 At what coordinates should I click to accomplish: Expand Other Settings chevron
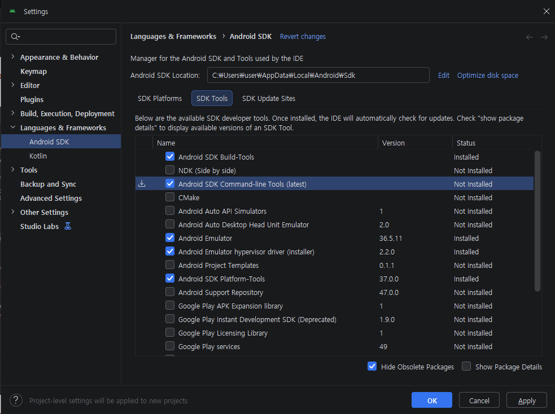pos(13,212)
